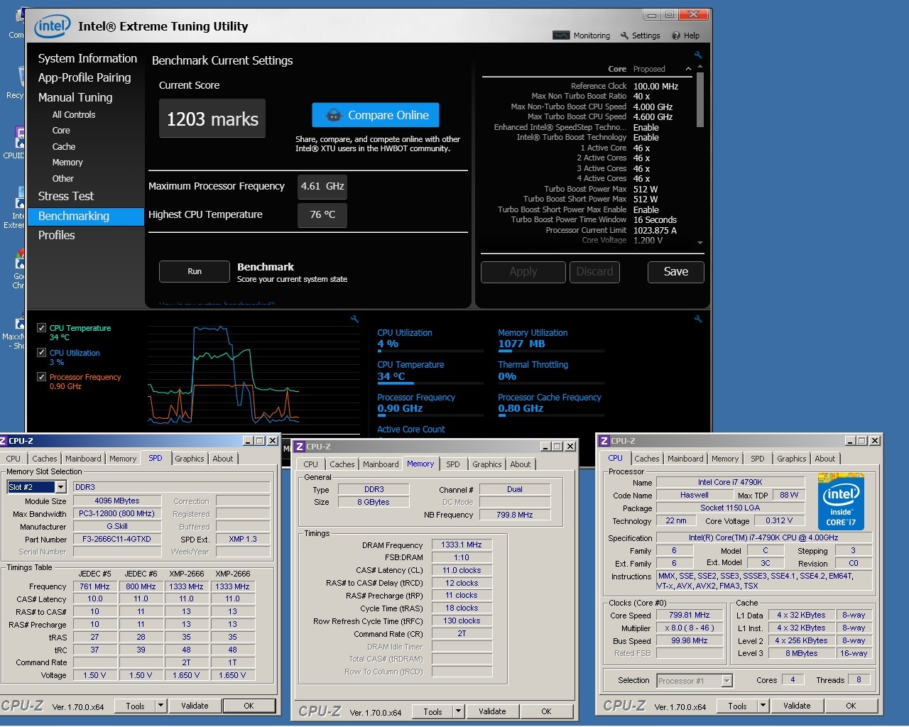Open Tools dropdown arrow in SPD CPU-Z window

point(161,706)
